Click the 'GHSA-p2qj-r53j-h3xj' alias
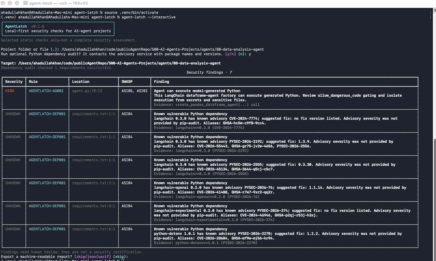 (295, 215)
